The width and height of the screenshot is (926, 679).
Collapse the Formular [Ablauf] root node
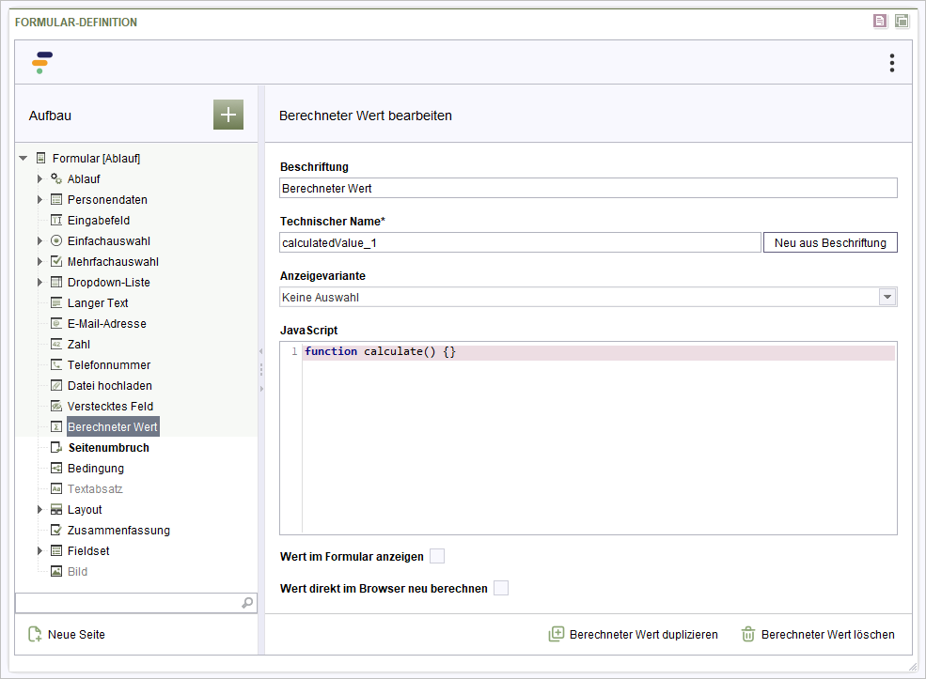(x=23, y=158)
